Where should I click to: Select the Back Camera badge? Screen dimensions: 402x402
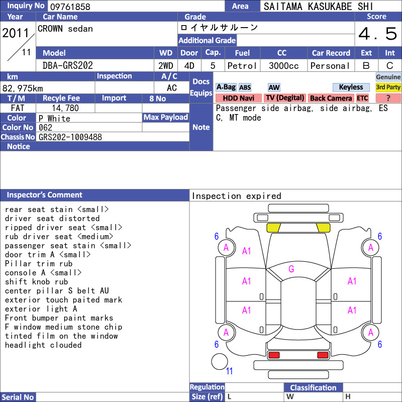[331, 98]
